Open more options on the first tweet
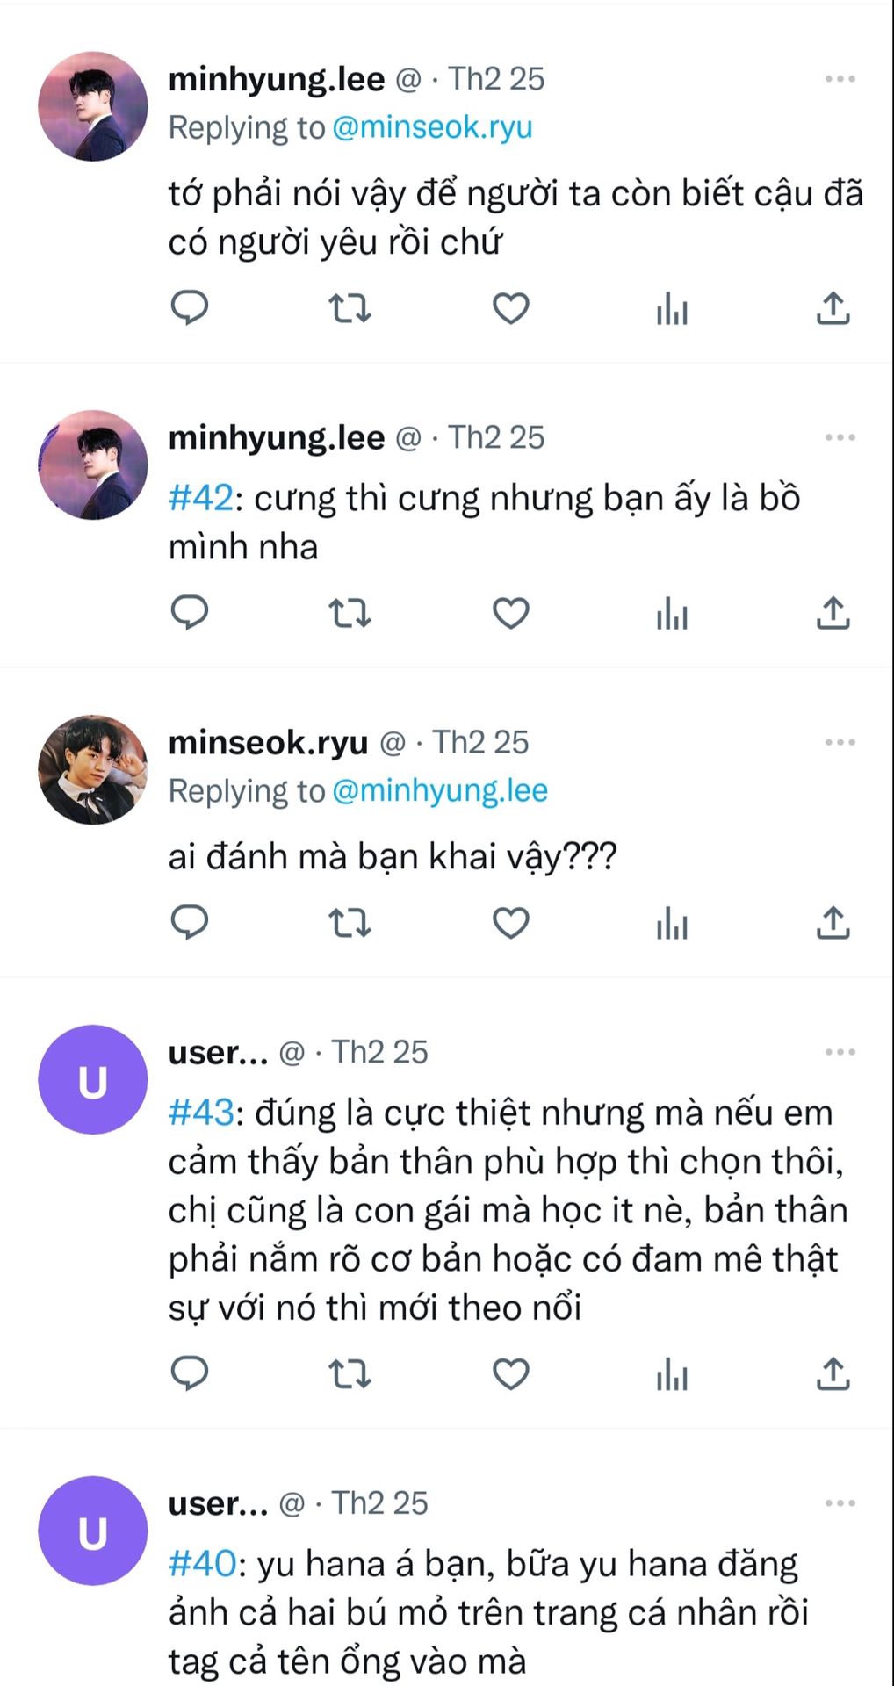The width and height of the screenshot is (894, 1686). click(840, 79)
